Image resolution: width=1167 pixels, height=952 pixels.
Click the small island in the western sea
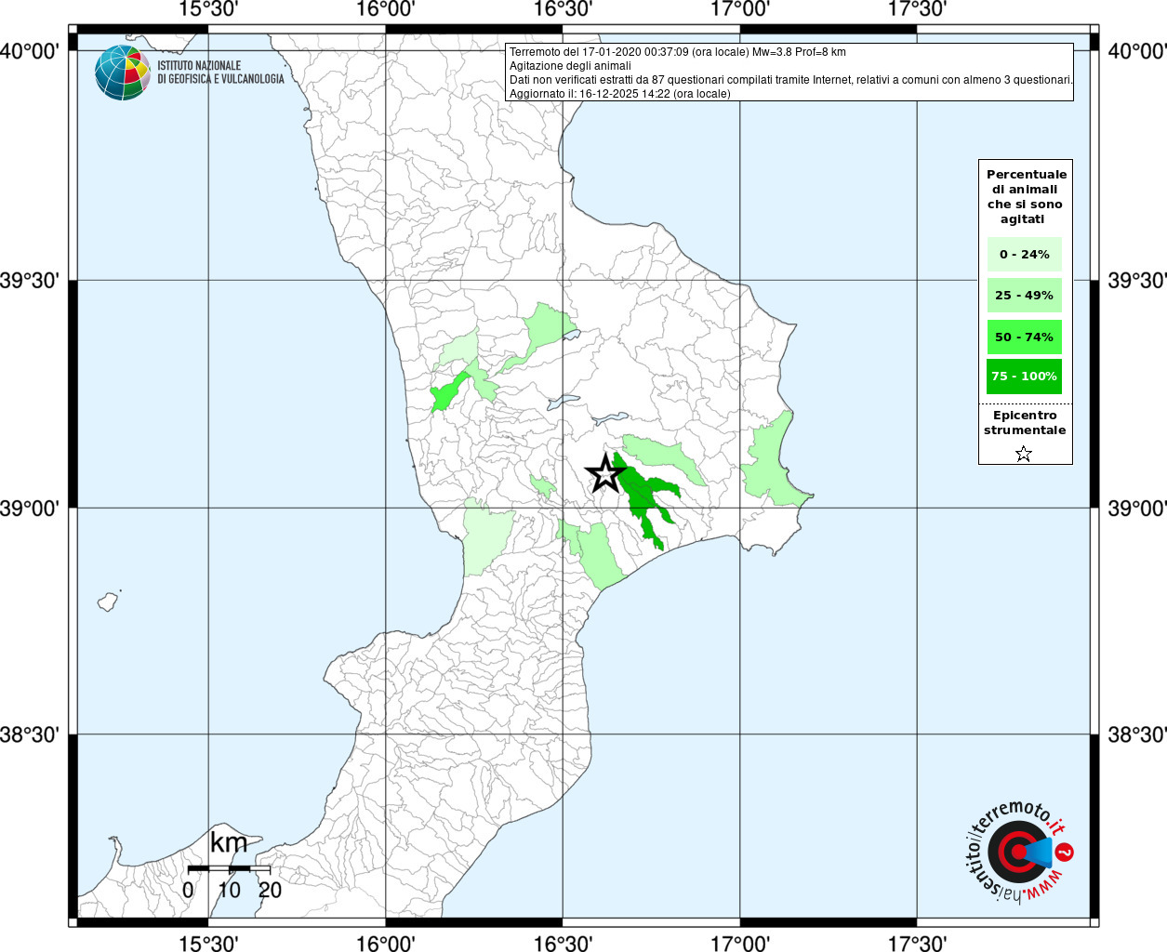109,602
